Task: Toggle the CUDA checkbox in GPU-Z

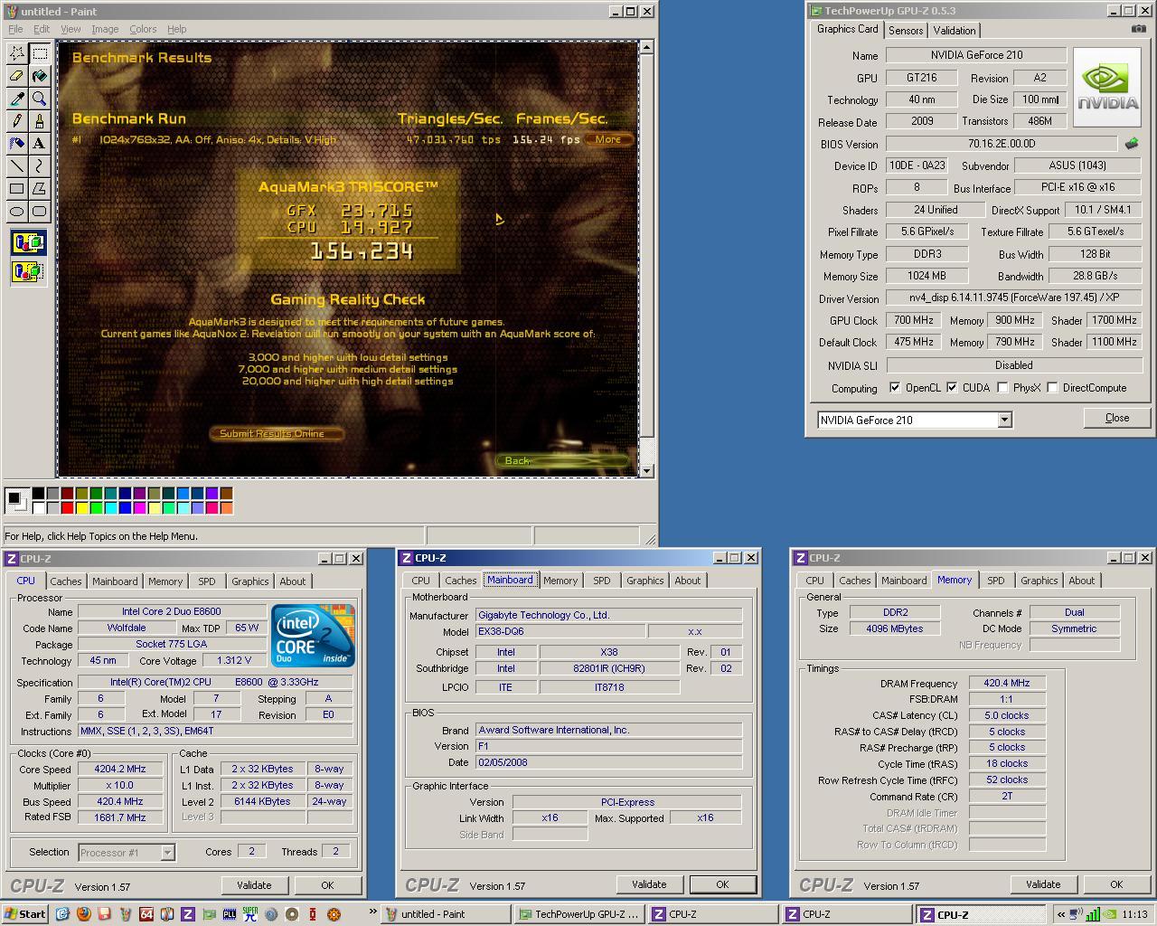Action: (952, 388)
